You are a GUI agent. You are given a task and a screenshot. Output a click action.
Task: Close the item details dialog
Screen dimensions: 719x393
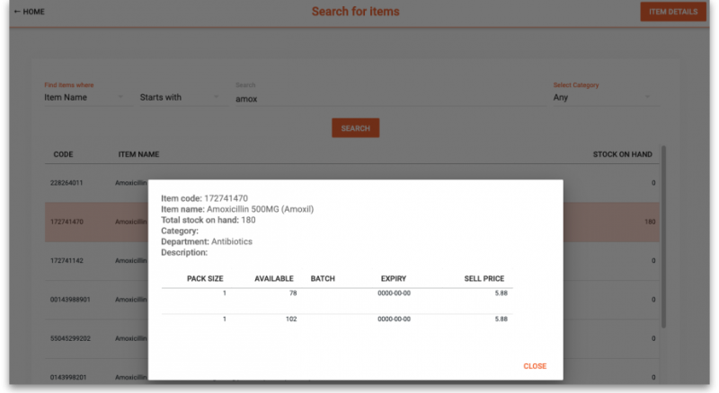click(534, 366)
